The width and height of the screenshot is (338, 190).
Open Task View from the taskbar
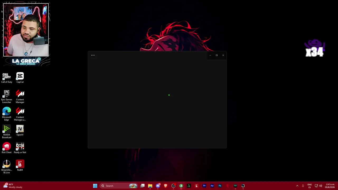(x=143, y=186)
